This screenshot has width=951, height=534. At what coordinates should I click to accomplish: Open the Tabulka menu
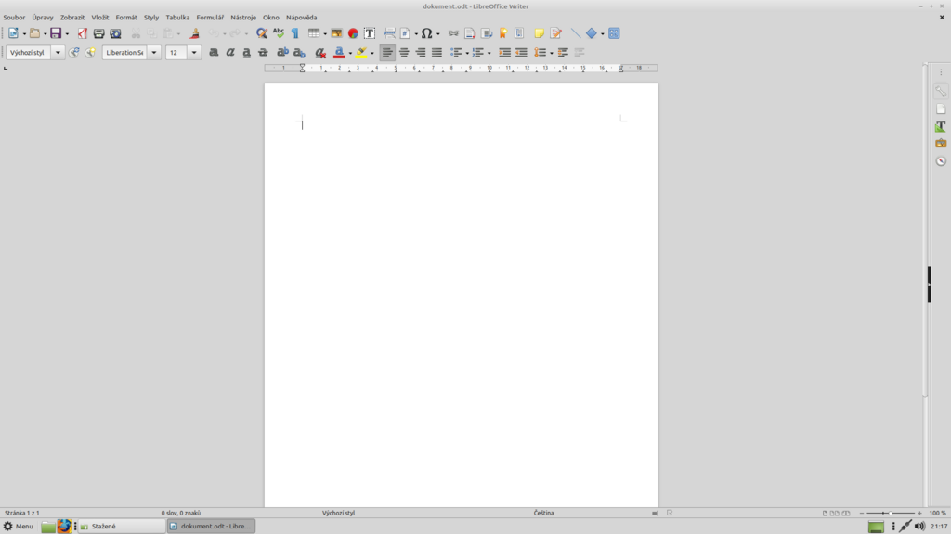click(177, 18)
